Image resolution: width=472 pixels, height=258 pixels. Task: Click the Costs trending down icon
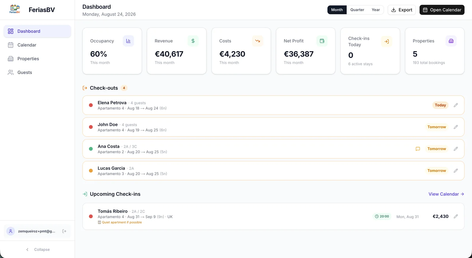coord(258,41)
